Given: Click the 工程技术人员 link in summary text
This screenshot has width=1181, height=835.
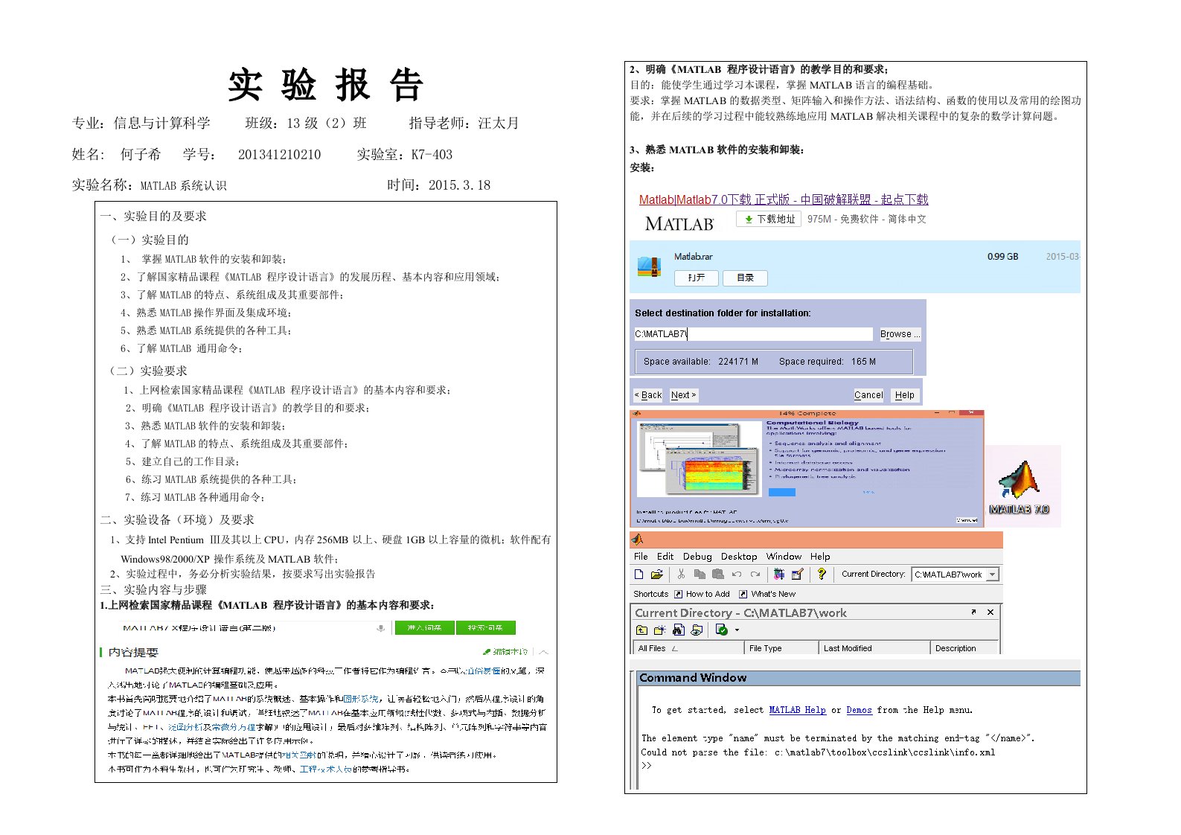Looking at the screenshot, I should pyautogui.click(x=325, y=769).
